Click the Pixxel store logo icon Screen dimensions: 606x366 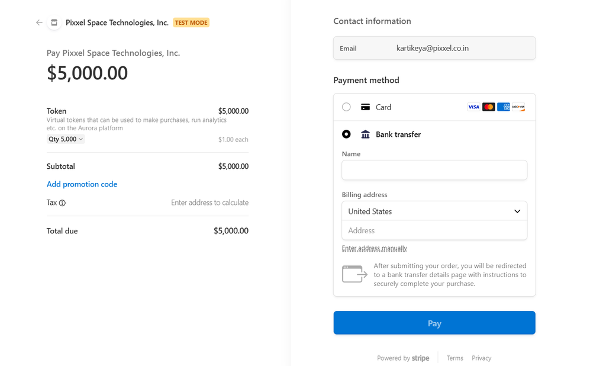(x=54, y=23)
